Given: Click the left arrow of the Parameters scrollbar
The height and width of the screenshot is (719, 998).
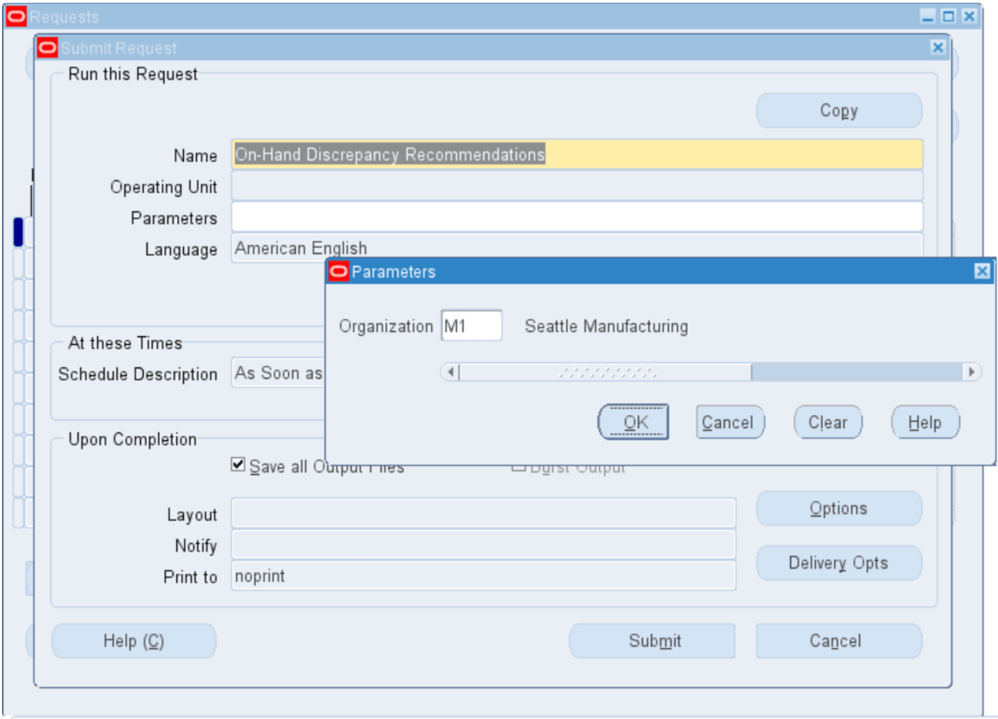Looking at the screenshot, I should [450, 372].
